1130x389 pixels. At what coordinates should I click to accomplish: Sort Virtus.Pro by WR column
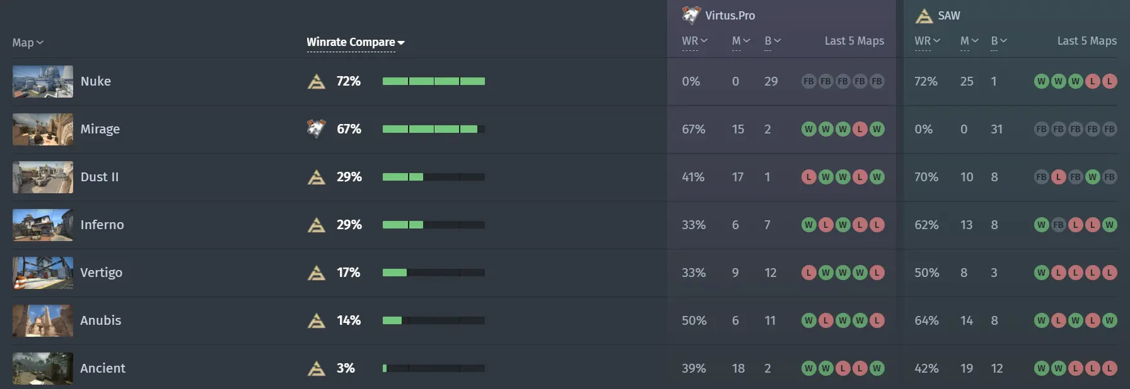coord(694,41)
